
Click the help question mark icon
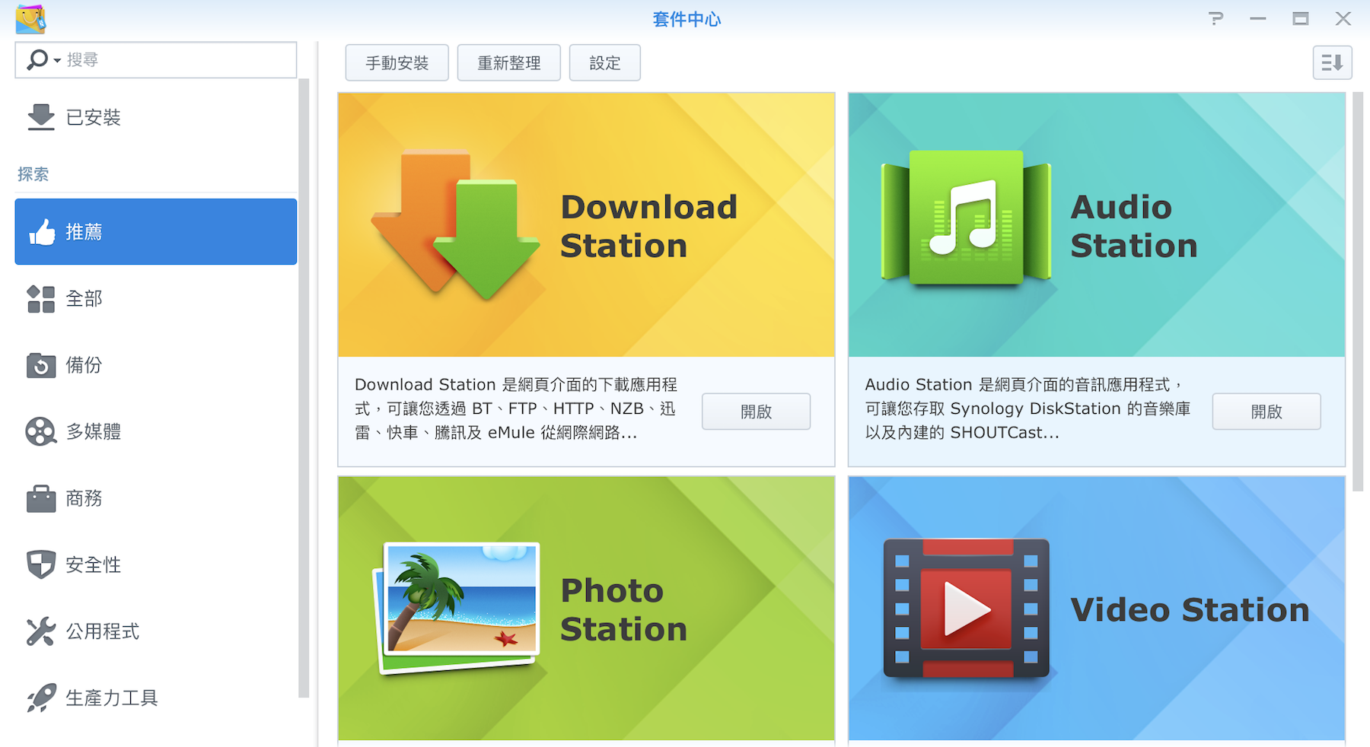click(x=1215, y=19)
